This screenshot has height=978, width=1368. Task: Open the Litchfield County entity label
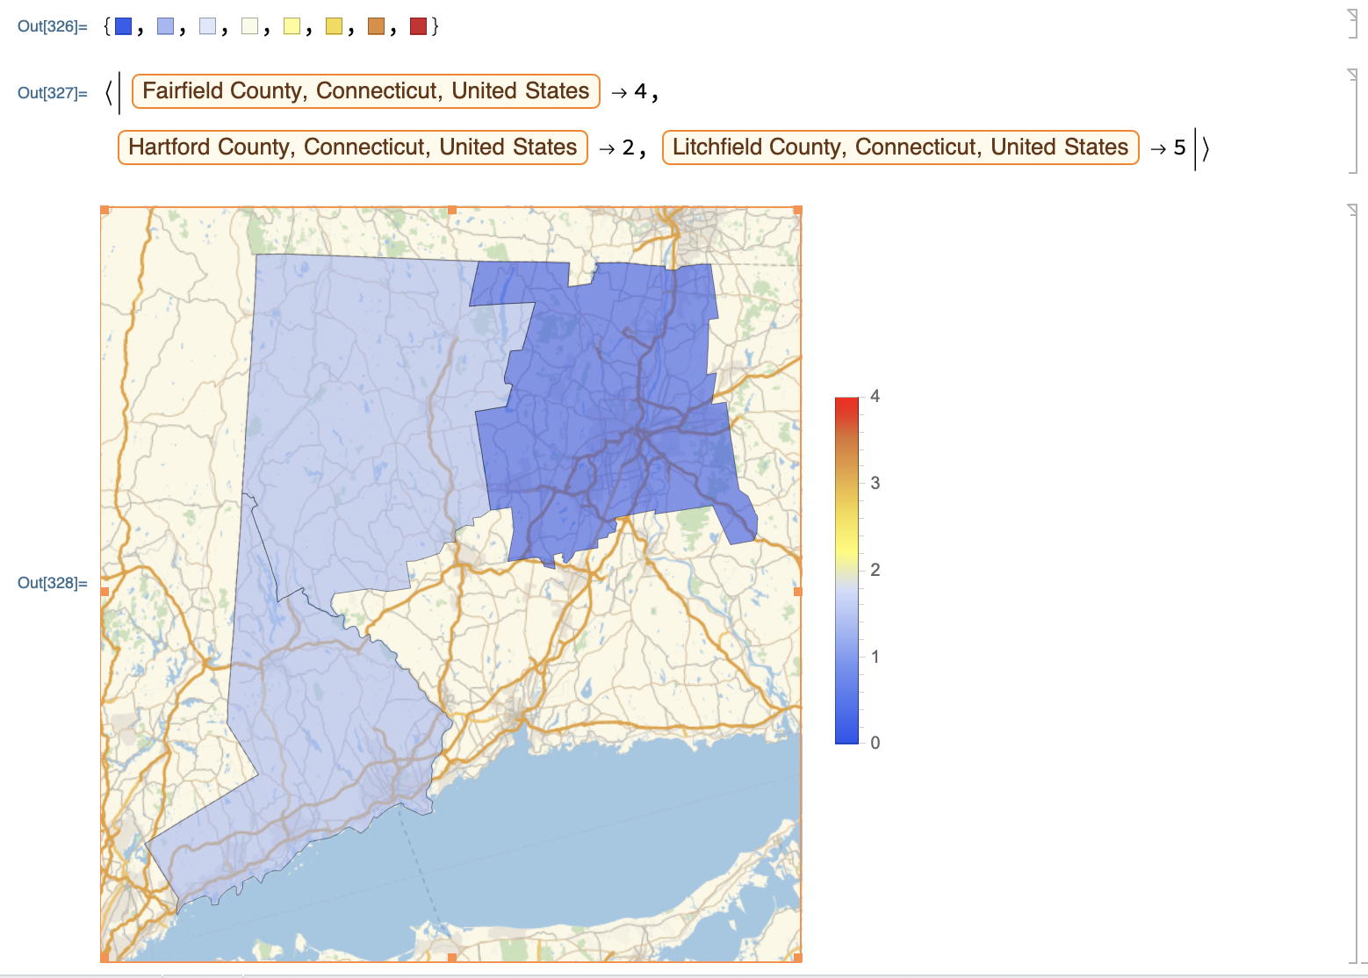(900, 147)
